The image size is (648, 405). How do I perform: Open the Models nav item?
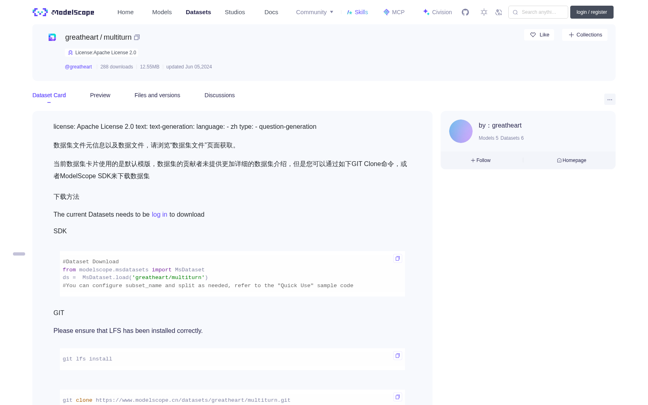(x=162, y=12)
